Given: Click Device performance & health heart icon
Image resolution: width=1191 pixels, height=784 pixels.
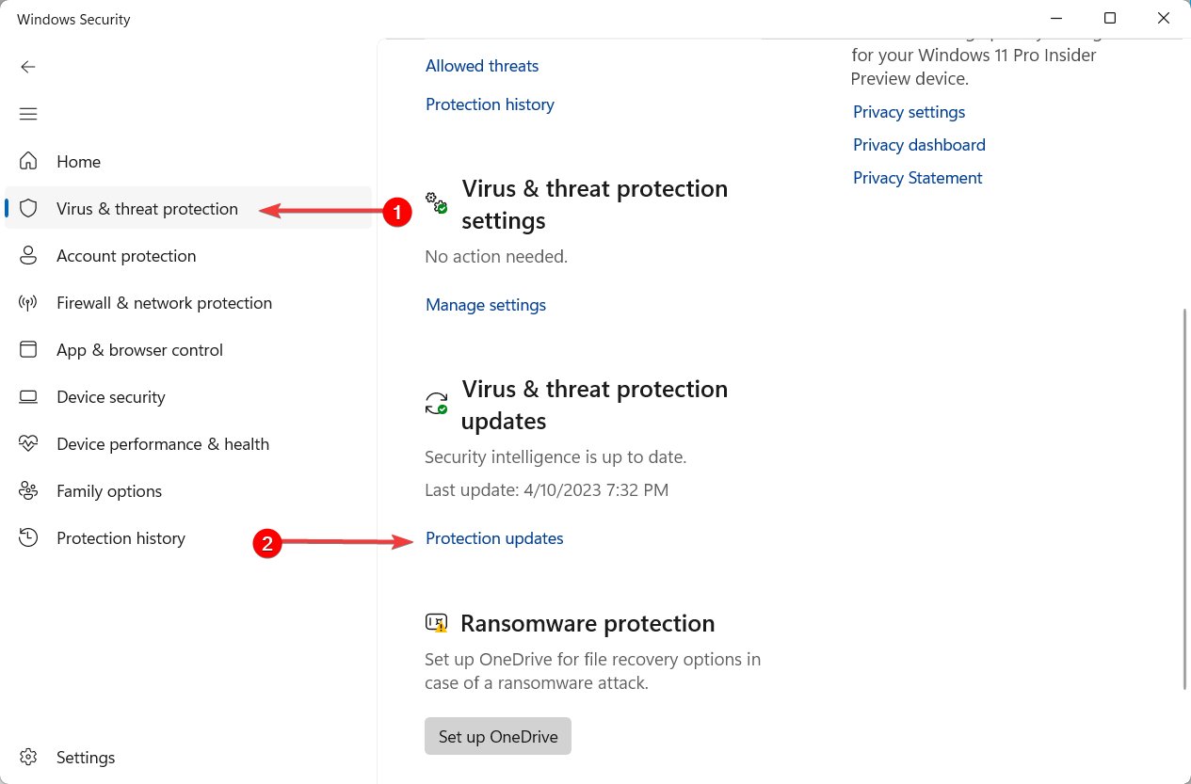Looking at the screenshot, I should click(x=28, y=444).
